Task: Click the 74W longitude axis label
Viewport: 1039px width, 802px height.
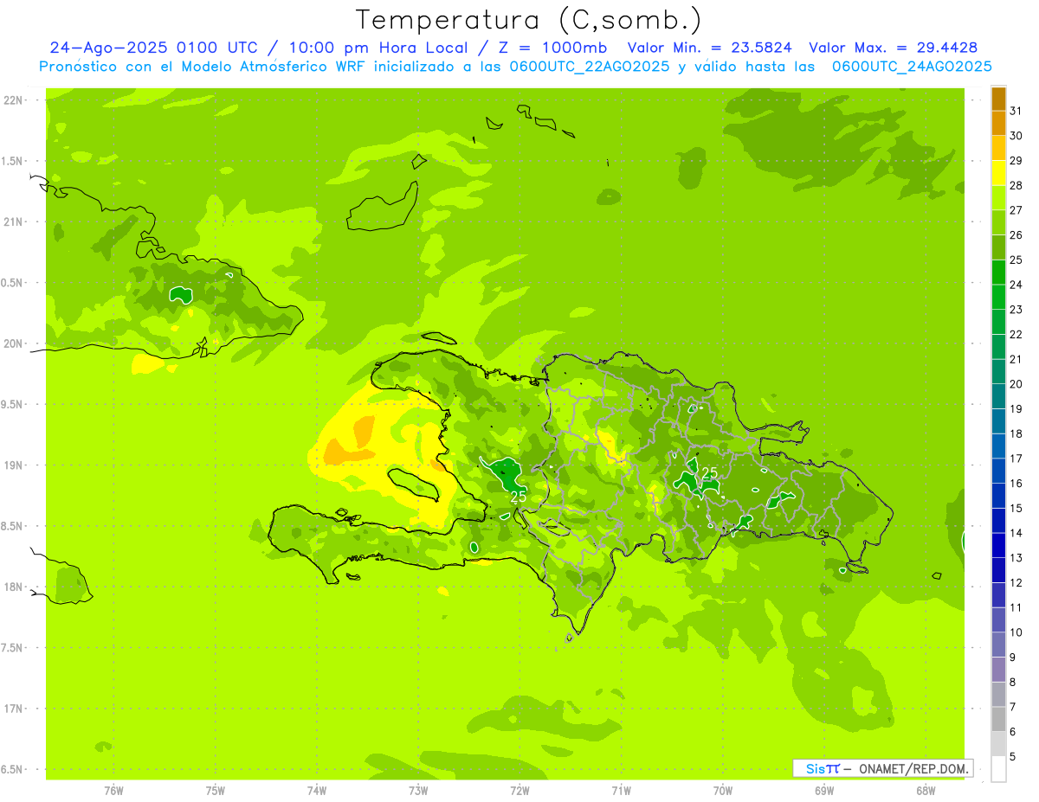Action: [x=317, y=791]
